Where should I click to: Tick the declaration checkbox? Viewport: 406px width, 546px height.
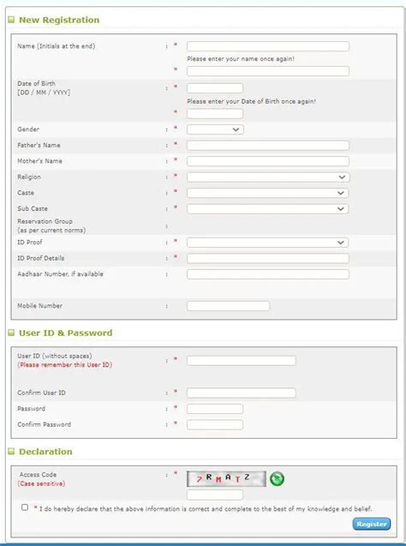click(25, 507)
